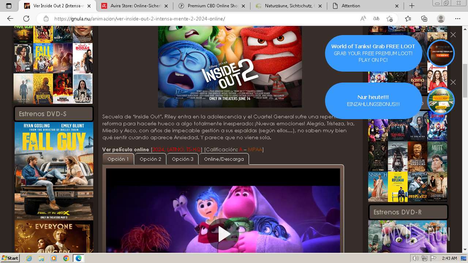468x263 pixels.
Task: Click the red 2024, LATINO, TS-HQ link
Action: [176, 149]
